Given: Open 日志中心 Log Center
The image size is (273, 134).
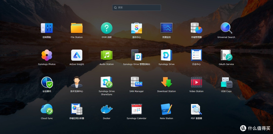Looking at the screenshot, I should (x=196, y=55).
